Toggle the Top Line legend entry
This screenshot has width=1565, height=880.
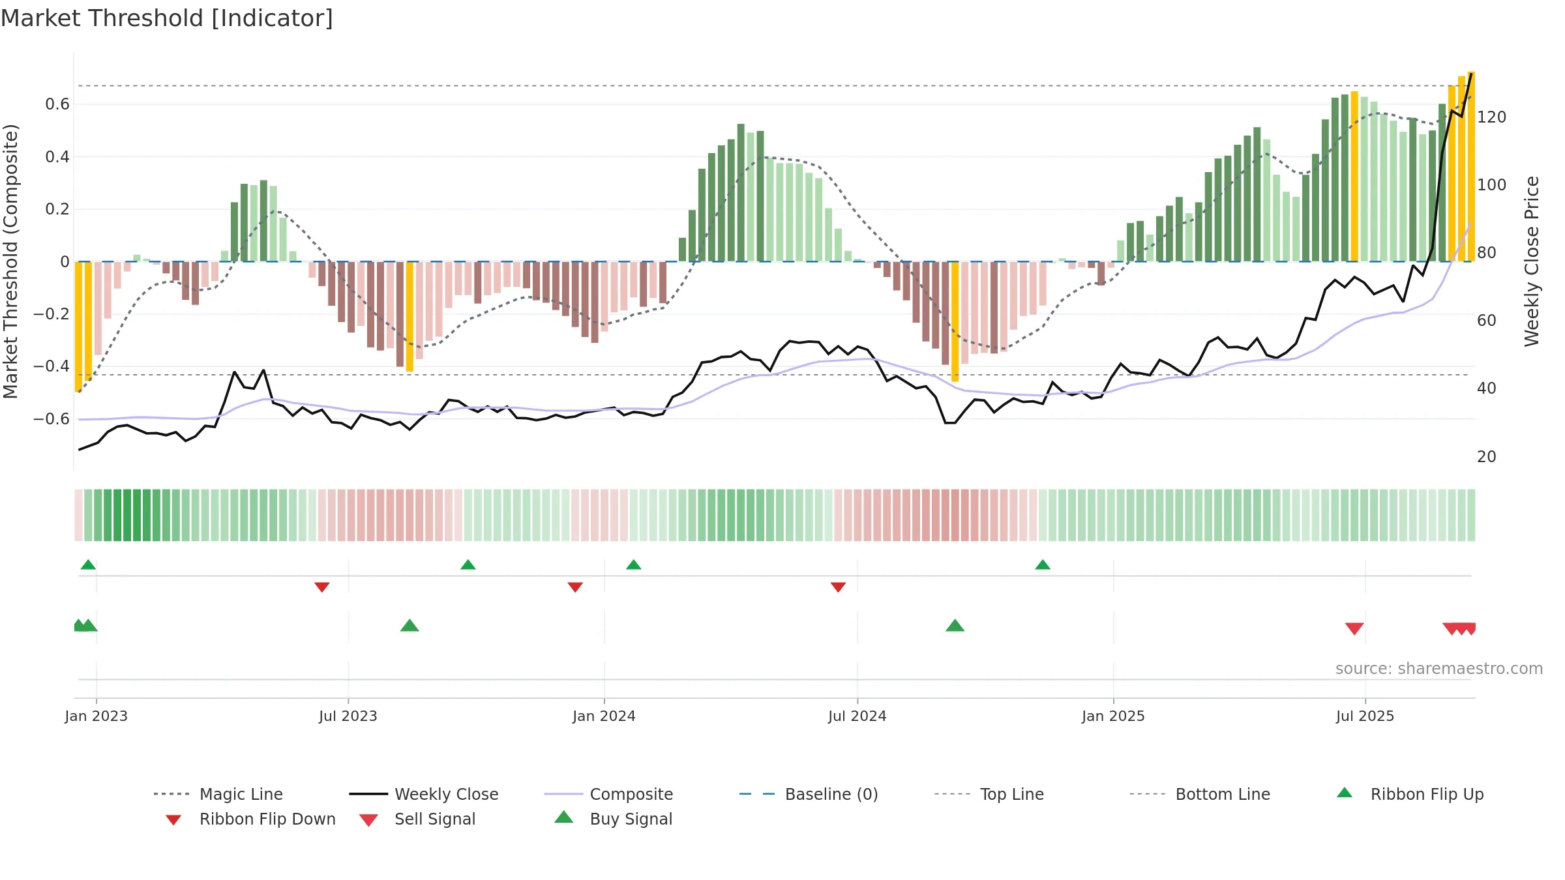tap(989, 794)
